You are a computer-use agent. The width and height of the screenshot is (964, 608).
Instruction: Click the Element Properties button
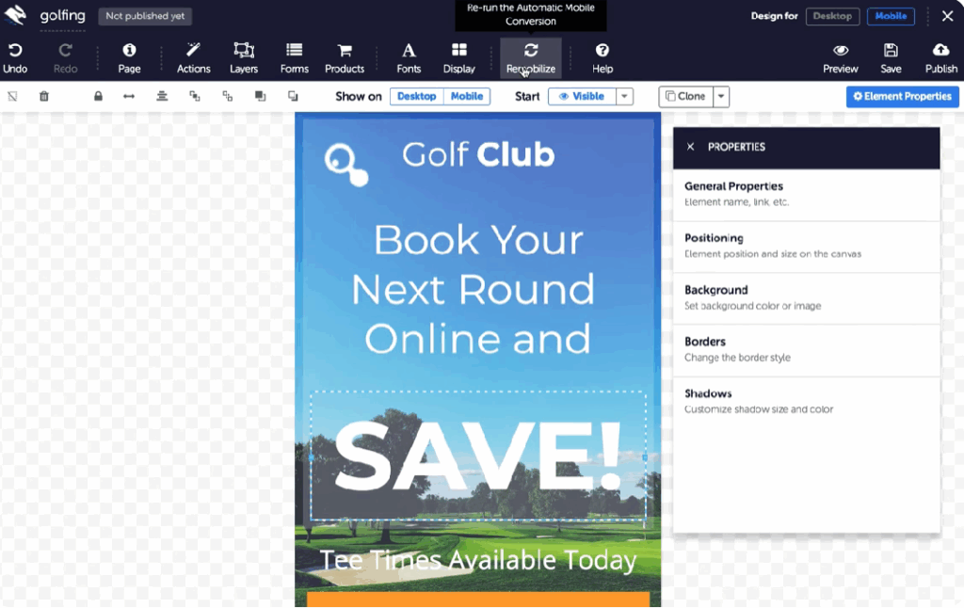click(x=902, y=96)
